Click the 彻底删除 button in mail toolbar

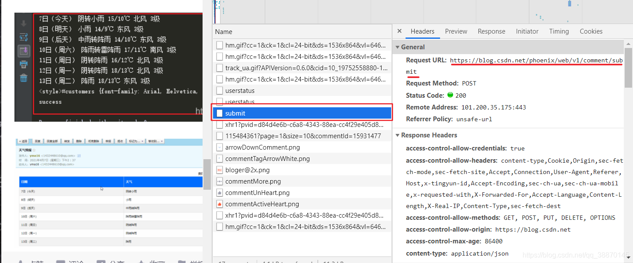coord(93,141)
